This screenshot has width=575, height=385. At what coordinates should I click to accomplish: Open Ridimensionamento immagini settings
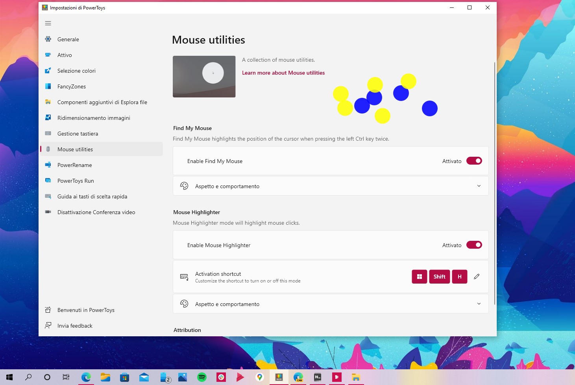pos(102,118)
